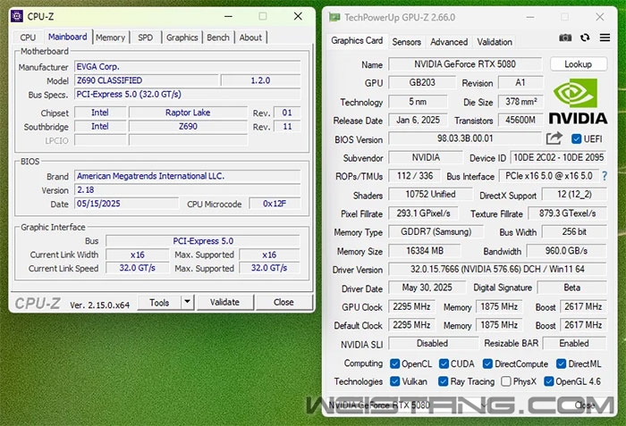Open the Memory tab in CPU-Z
Viewport: 626px width, 426px height.
pyautogui.click(x=110, y=38)
